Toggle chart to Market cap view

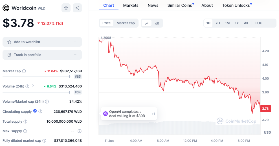[126, 23]
